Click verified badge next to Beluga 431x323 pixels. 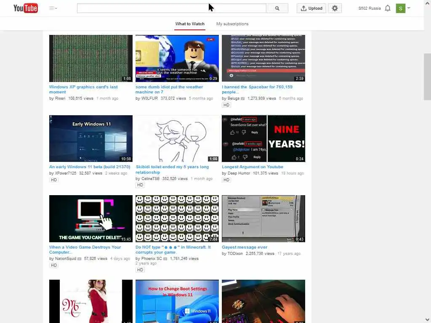[242, 98]
